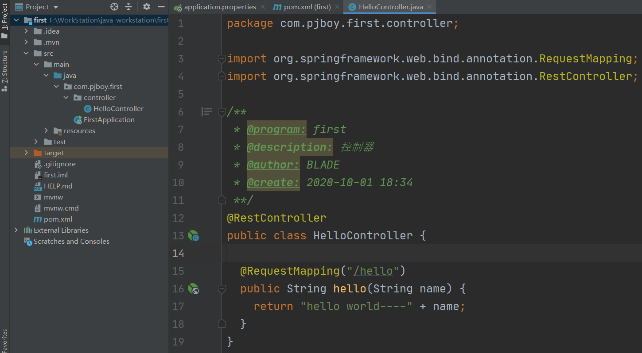The height and width of the screenshot is (353, 642).
Task: Click @RestController annotation on line 12
Action: [277, 218]
